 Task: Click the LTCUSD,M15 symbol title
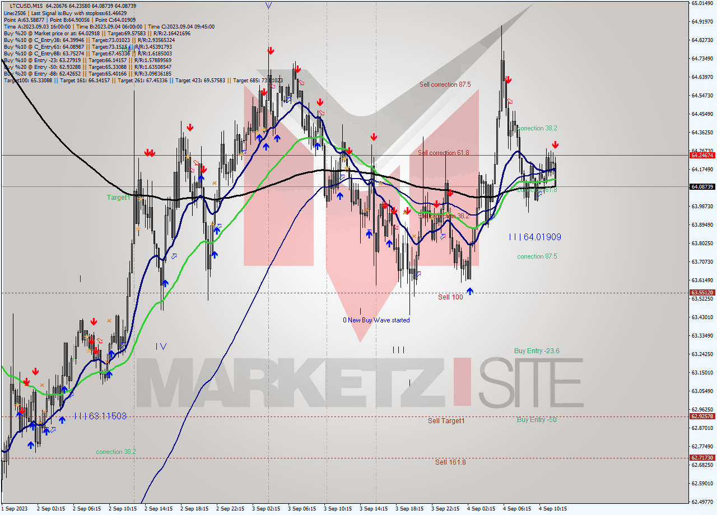(26, 6)
